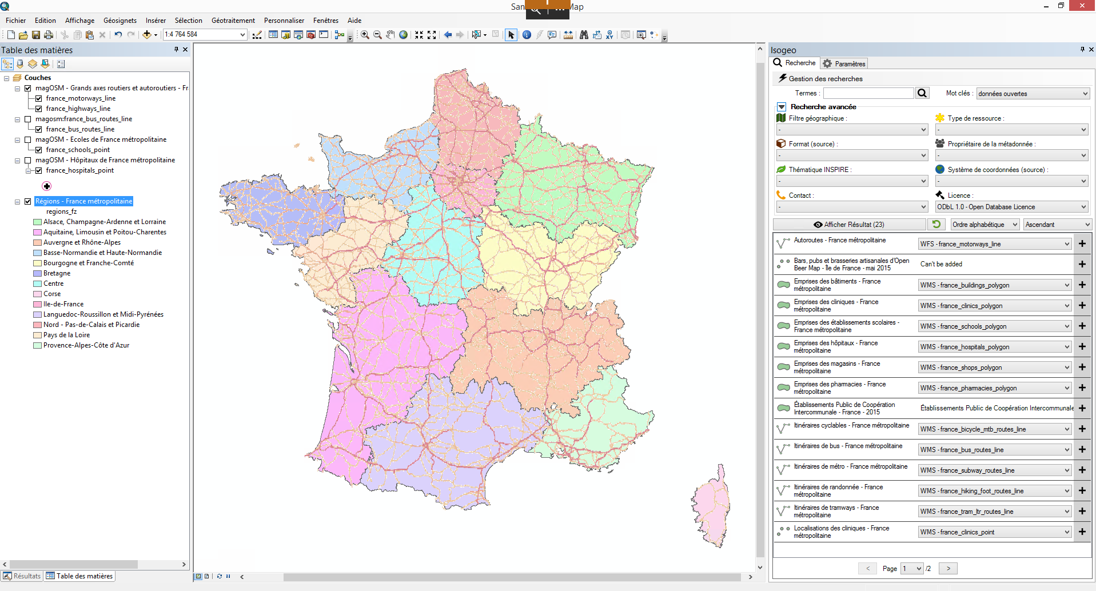Open the Go To XY tool
The image size is (1096, 591).
(x=609, y=35)
